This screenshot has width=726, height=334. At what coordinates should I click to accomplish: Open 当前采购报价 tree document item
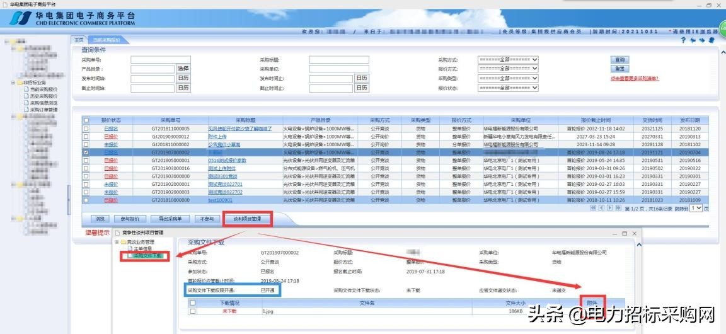click(x=41, y=89)
